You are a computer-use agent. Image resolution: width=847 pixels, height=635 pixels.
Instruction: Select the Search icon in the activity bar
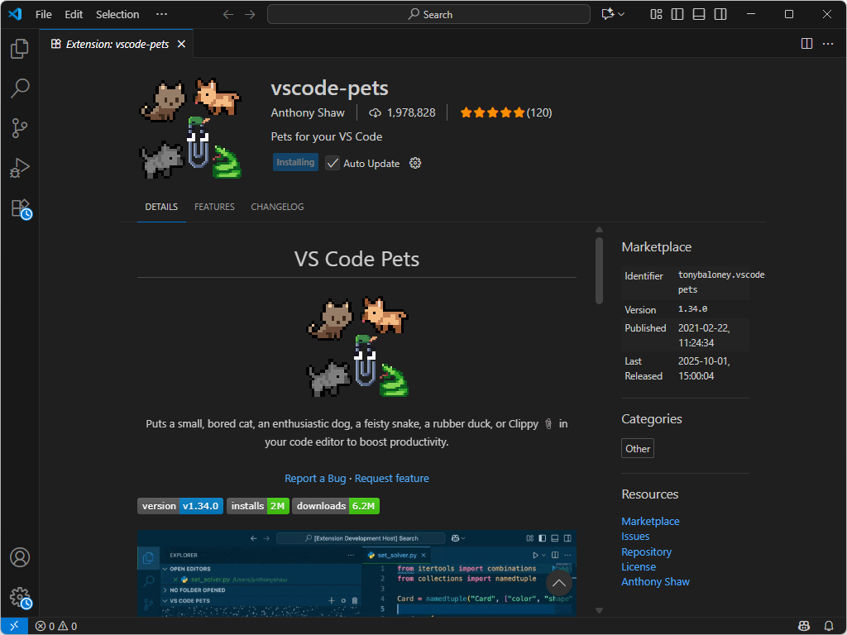(x=20, y=88)
